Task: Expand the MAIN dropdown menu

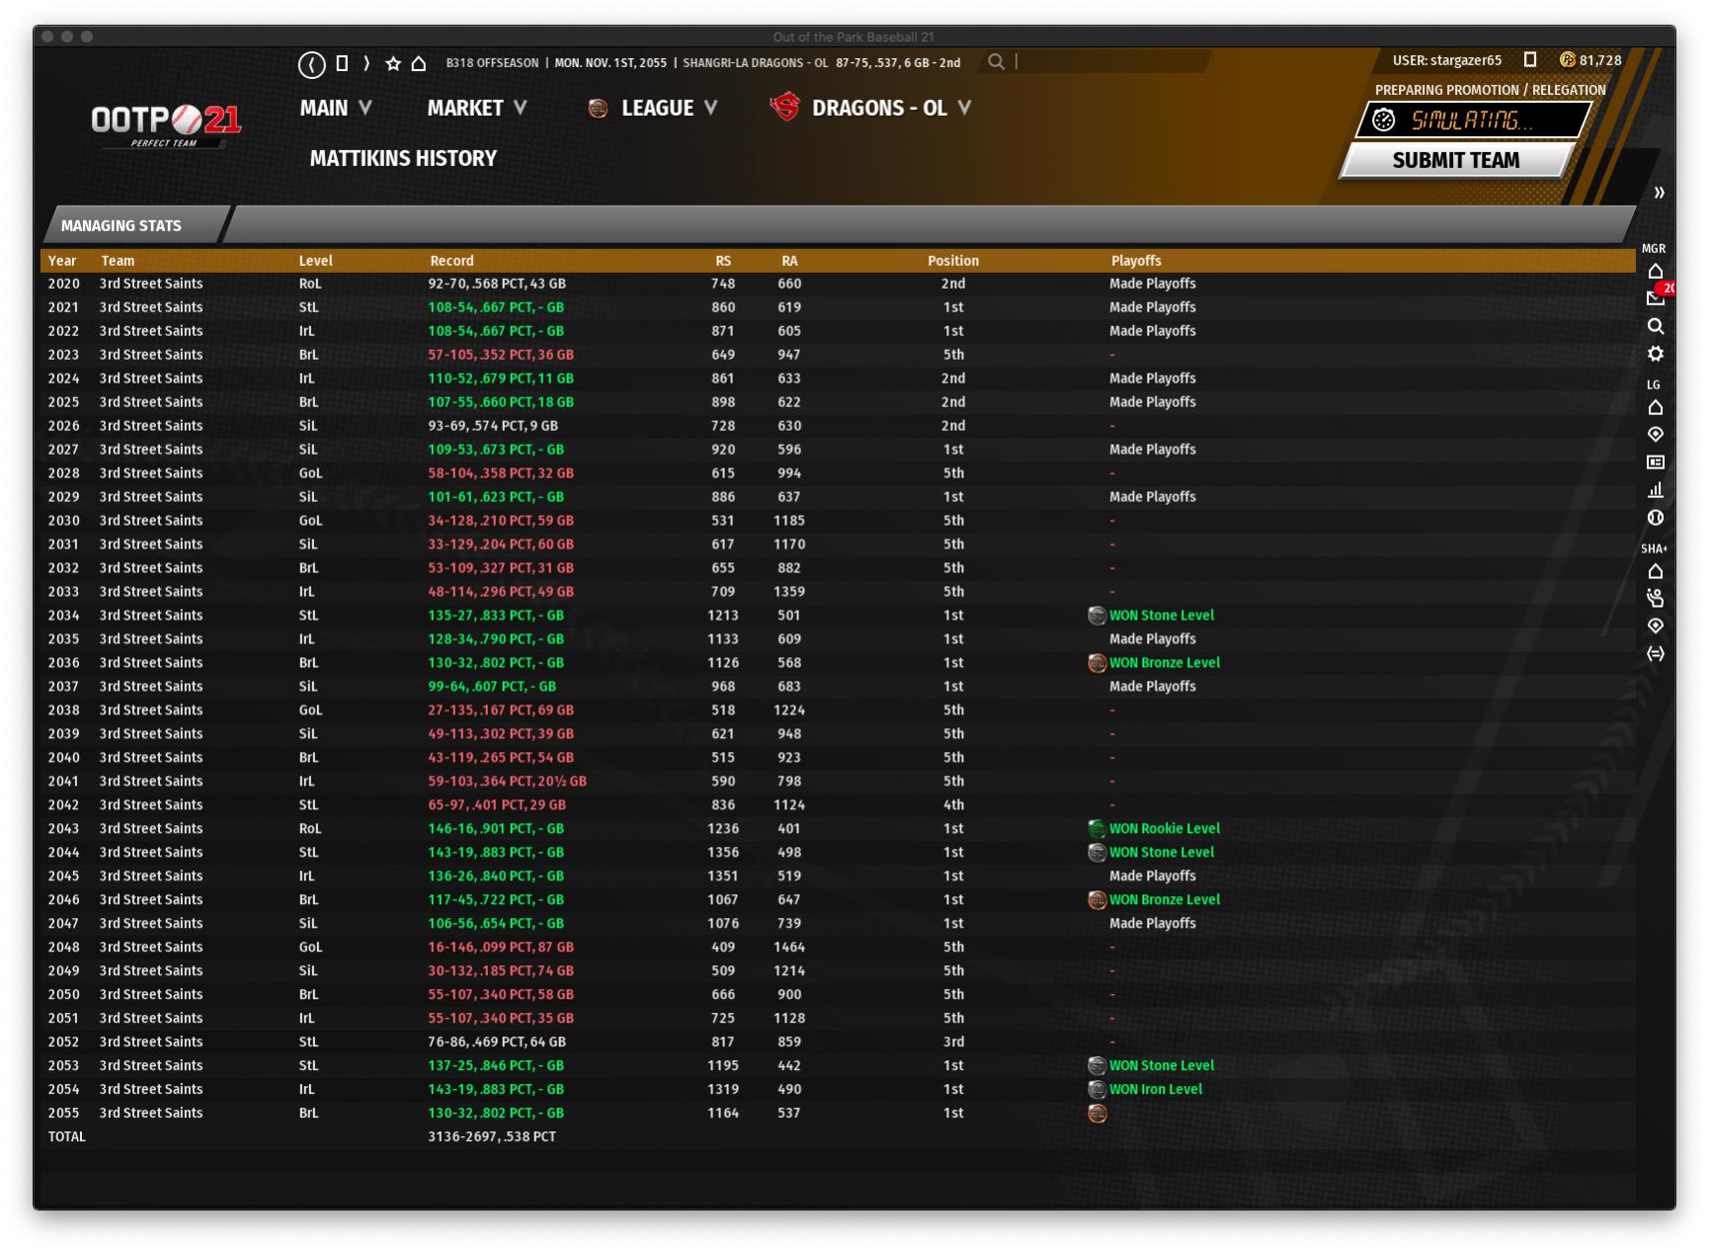Action: coord(336,108)
